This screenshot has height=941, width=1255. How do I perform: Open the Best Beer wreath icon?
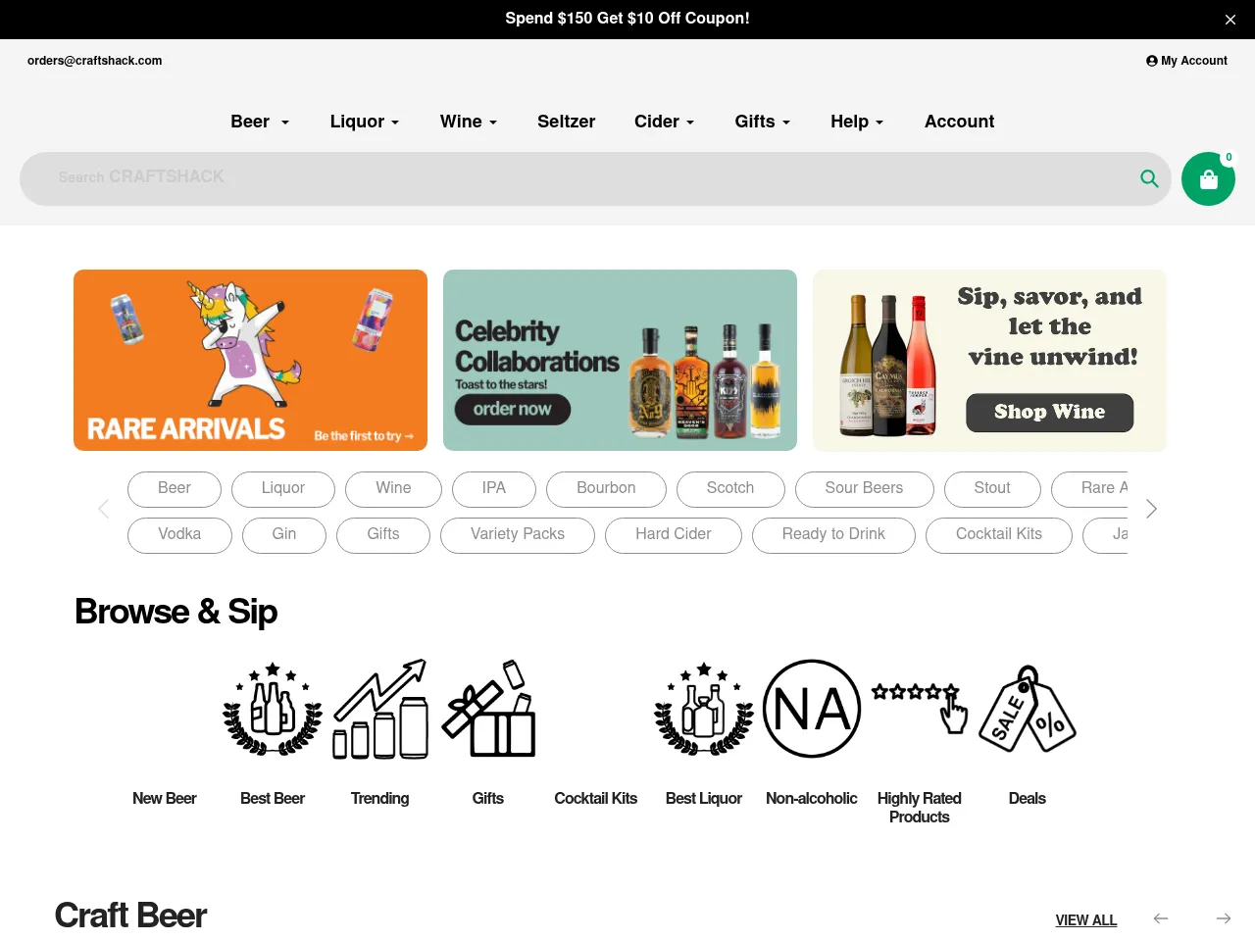[273, 709]
